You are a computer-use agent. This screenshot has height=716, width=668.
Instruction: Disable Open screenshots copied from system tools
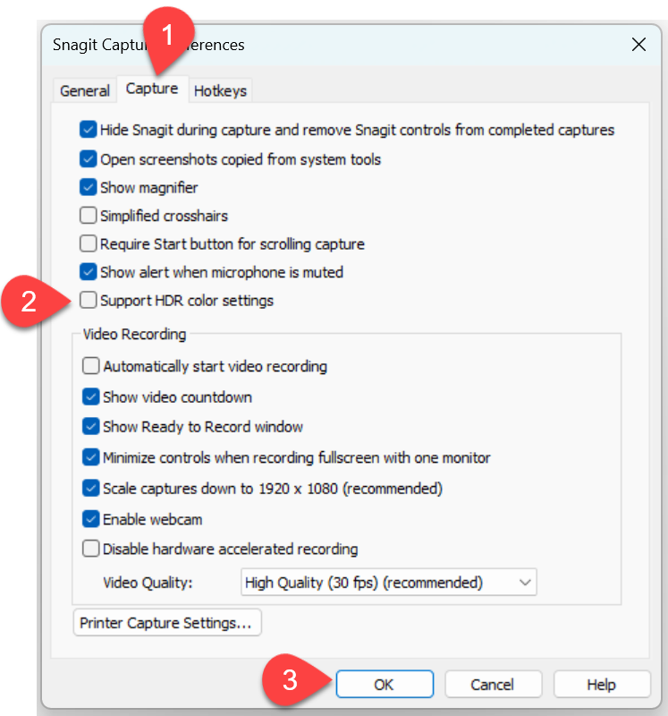[x=88, y=159]
